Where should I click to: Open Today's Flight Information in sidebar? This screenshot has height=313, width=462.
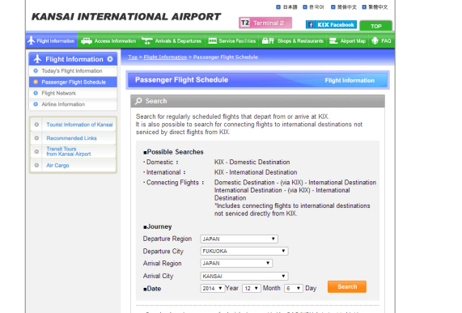click(73, 71)
